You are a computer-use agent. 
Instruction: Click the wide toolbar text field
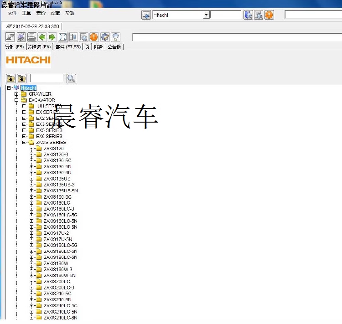coord(237,37)
